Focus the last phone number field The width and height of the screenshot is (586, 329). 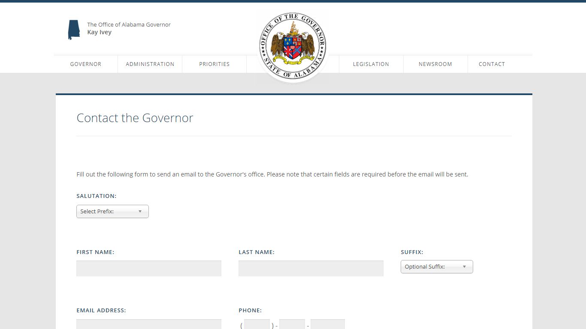click(328, 324)
